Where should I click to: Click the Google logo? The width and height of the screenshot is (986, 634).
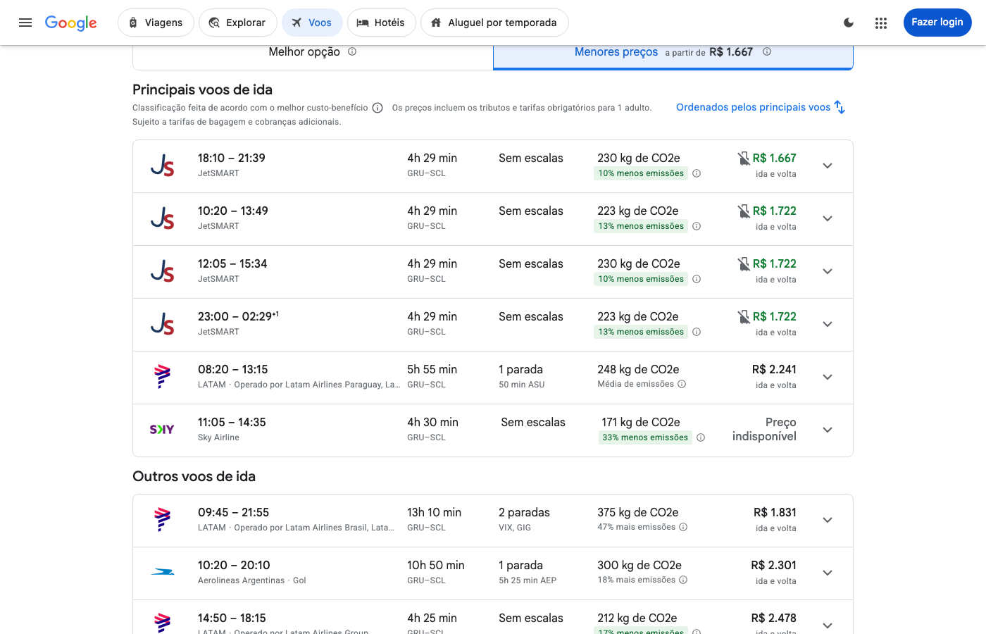click(x=71, y=23)
